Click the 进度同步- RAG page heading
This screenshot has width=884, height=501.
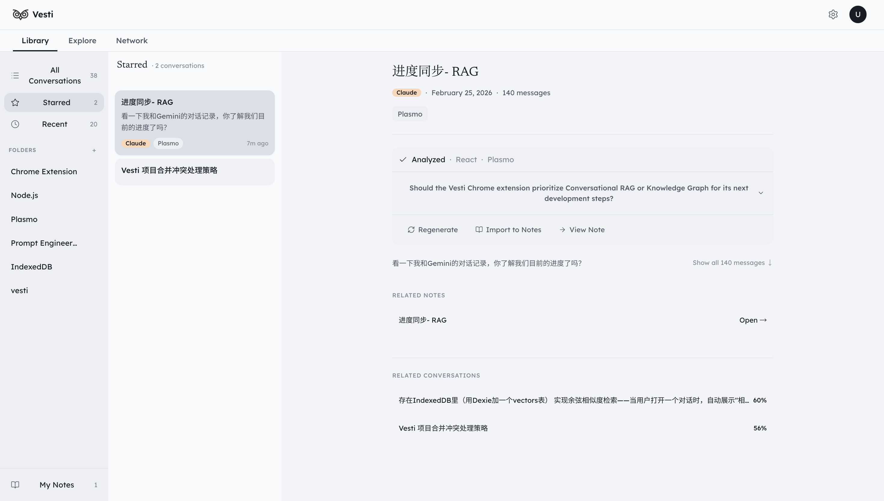(435, 71)
